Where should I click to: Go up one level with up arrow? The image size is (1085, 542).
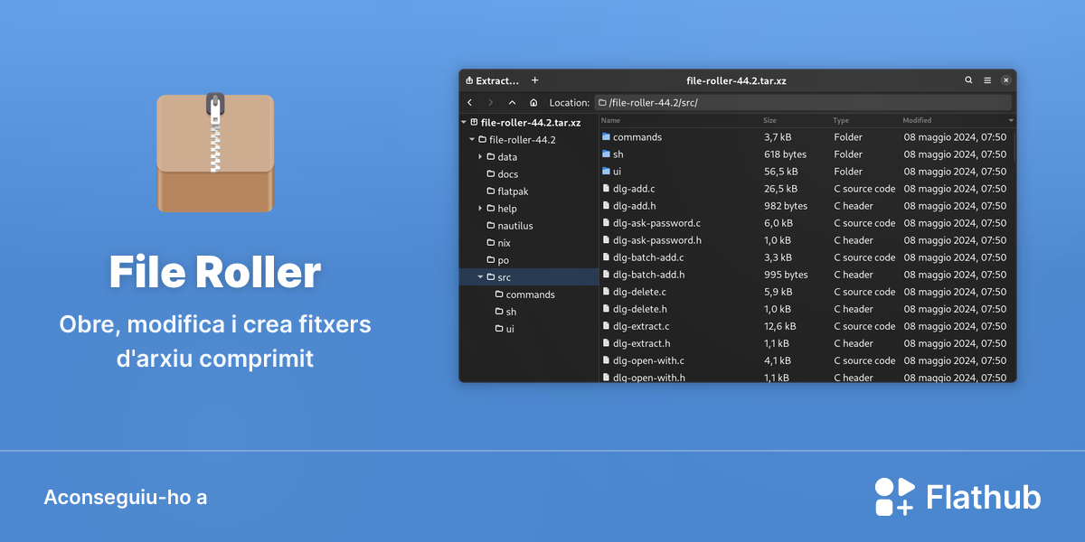pos(512,103)
